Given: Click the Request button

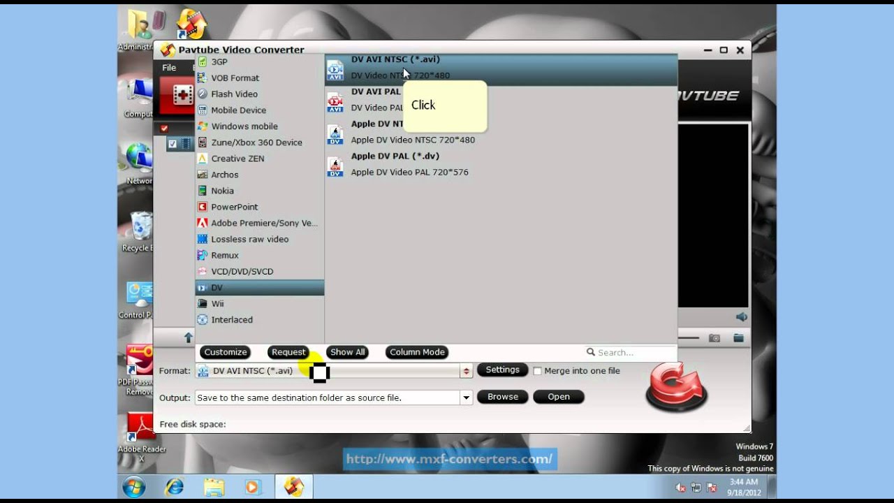Looking at the screenshot, I should click(288, 352).
